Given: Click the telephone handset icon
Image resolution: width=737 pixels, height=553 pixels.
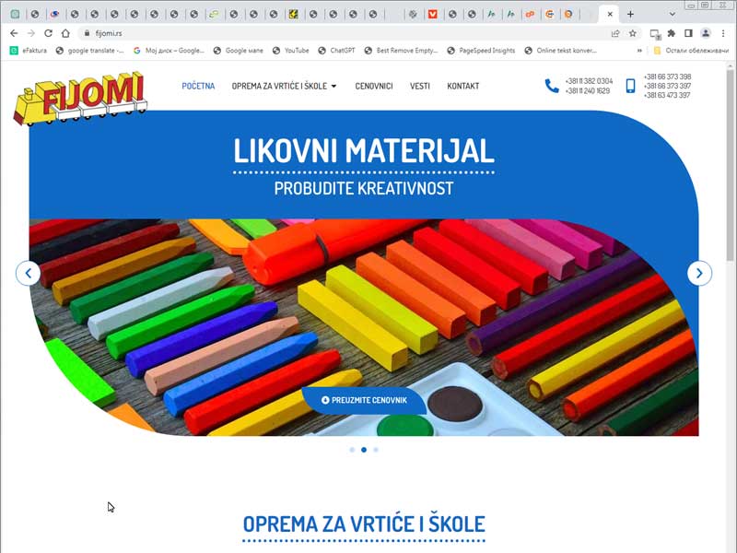Looking at the screenshot, I should click(551, 86).
